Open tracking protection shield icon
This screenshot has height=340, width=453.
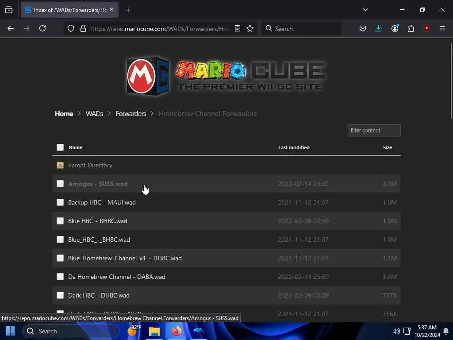tap(71, 28)
